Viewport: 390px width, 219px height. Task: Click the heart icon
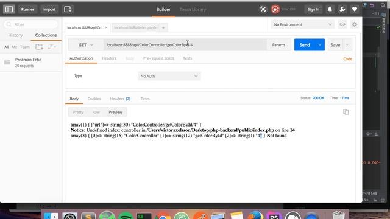355,9
